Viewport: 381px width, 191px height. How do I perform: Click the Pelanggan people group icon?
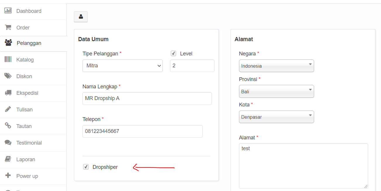(8, 43)
